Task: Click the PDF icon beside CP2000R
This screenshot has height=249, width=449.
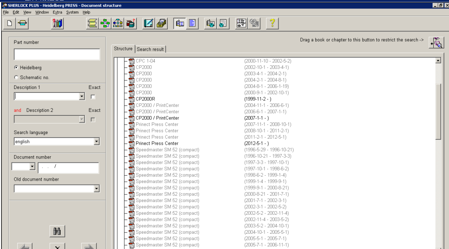Action: [131, 99]
